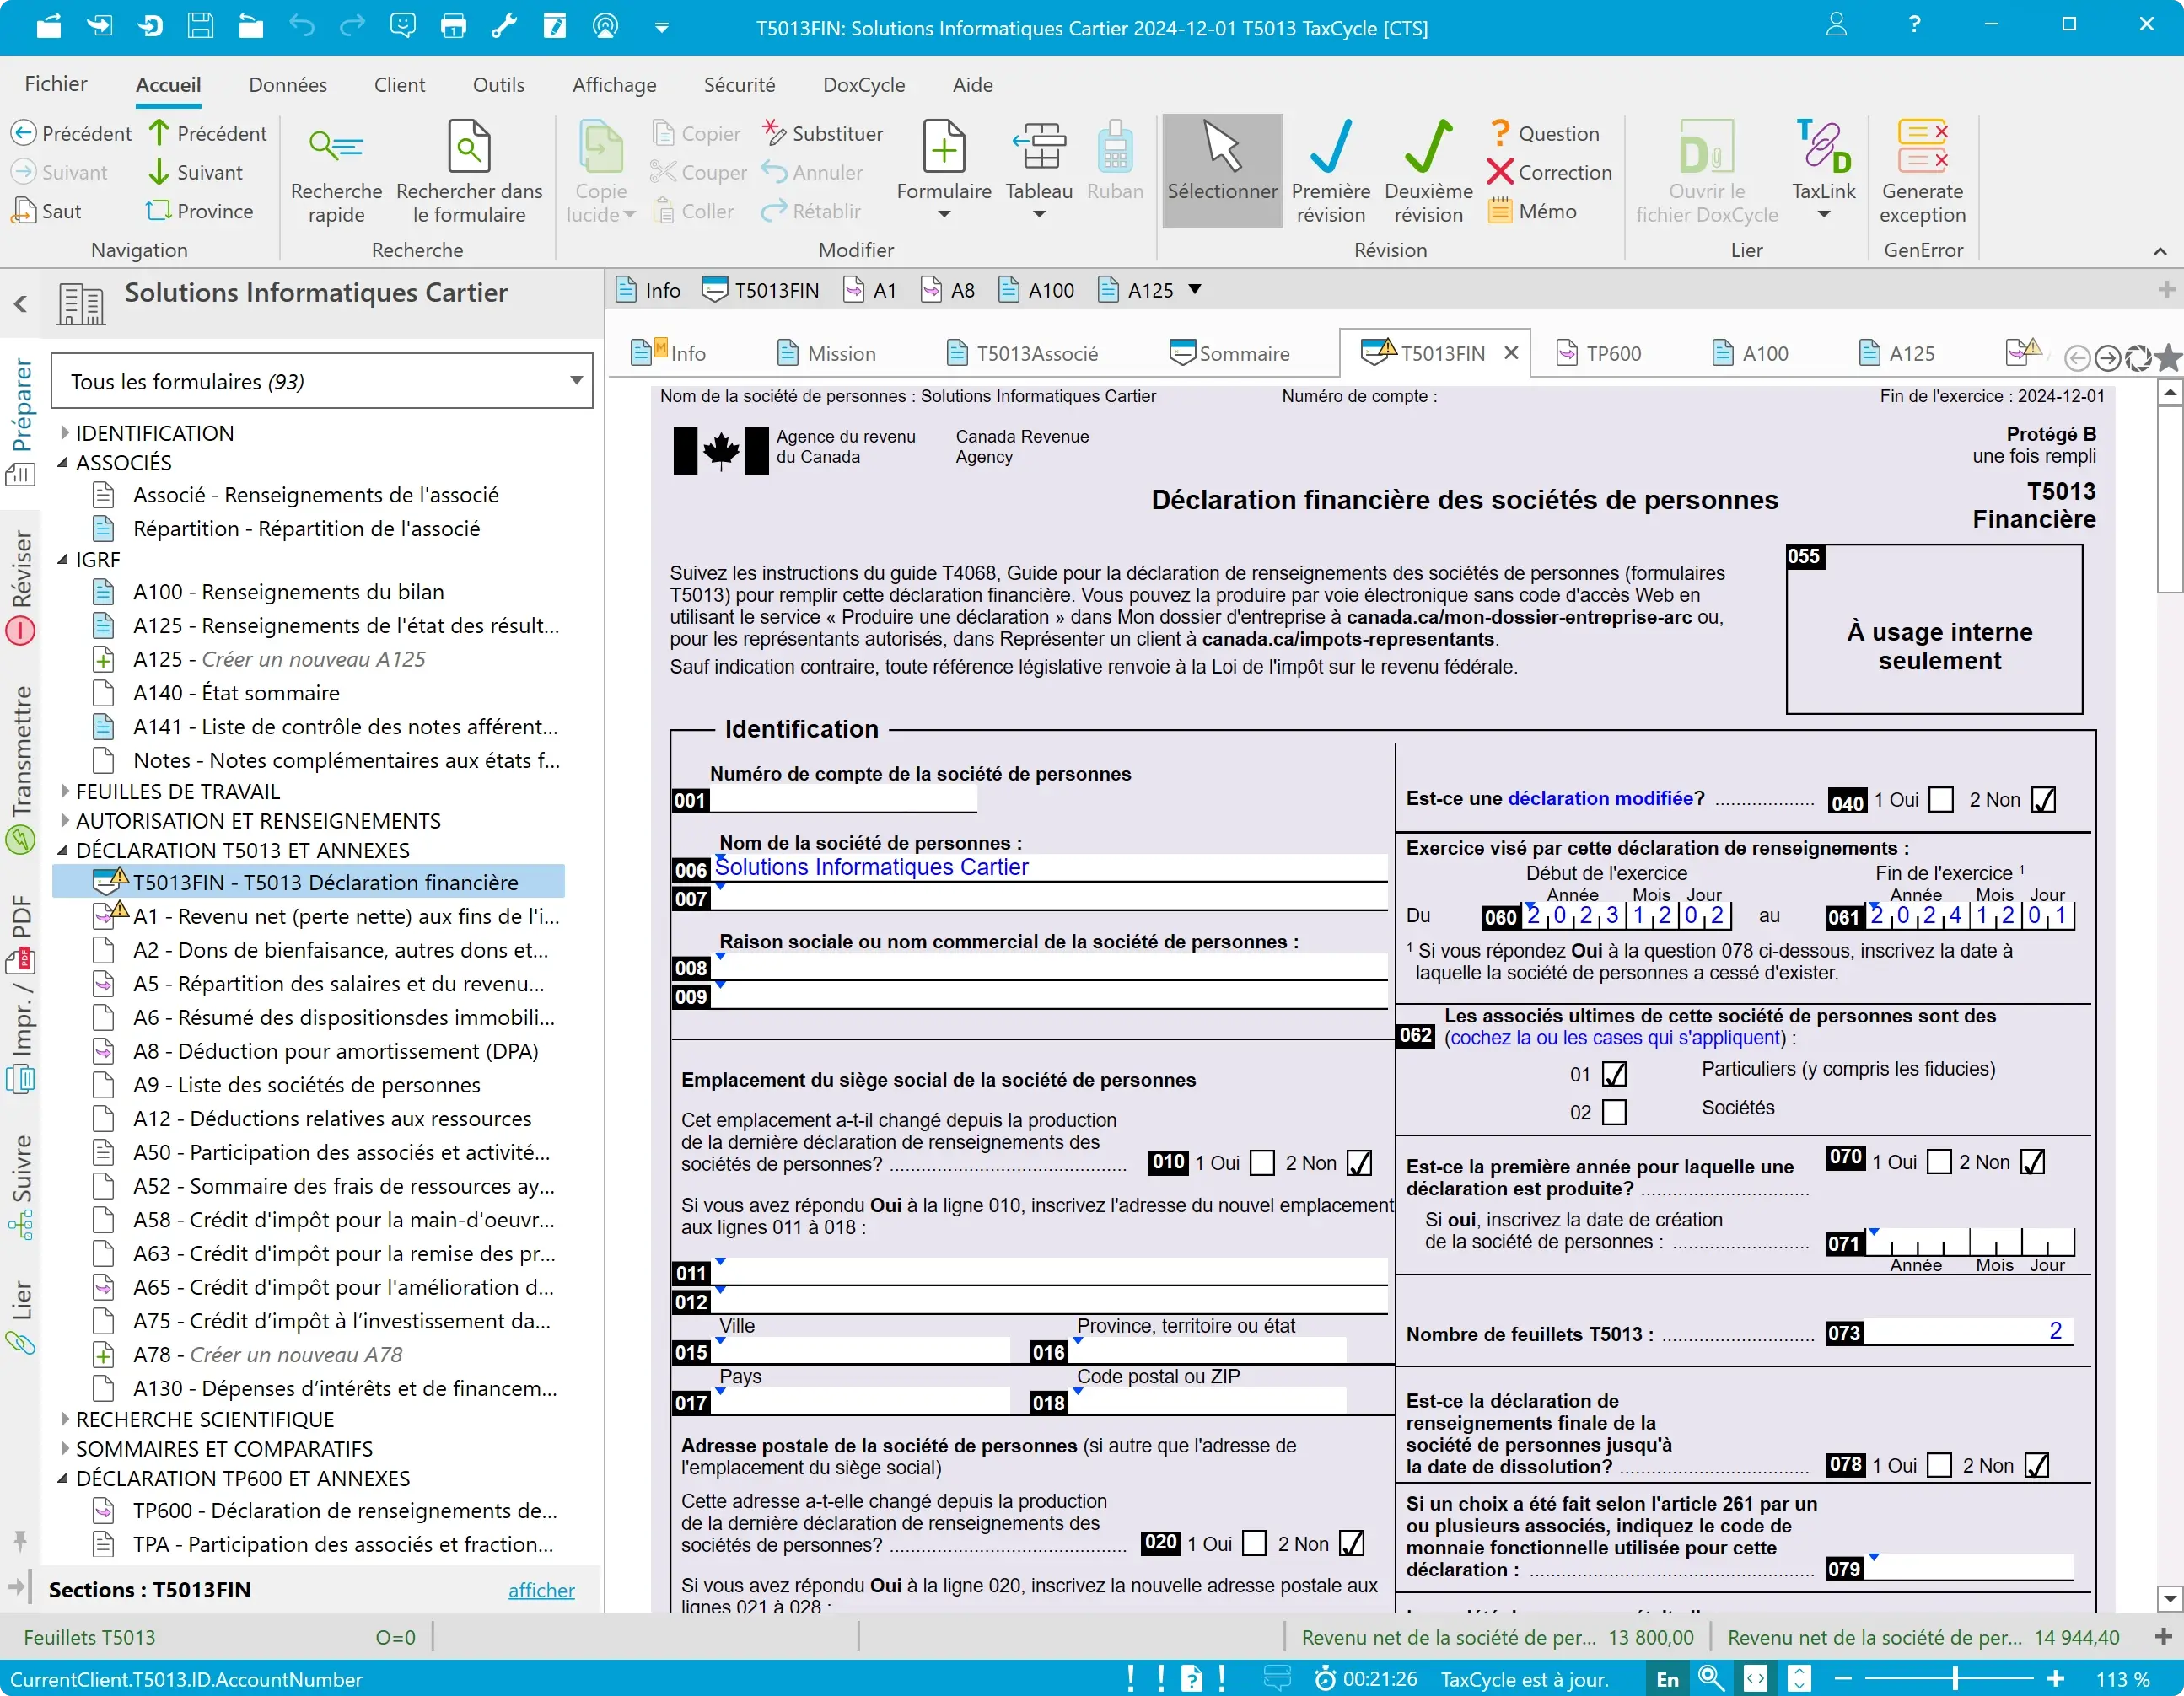Viewport: 2184px width, 1696px height.
Task: Click the line 001 account number field
Action: tap(842, 799)
